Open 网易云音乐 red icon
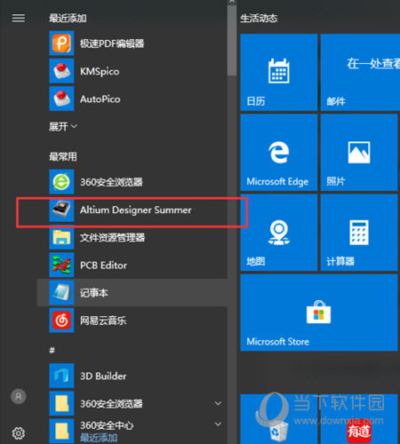Viewport: 400px width, 444px height. point(61,321)
